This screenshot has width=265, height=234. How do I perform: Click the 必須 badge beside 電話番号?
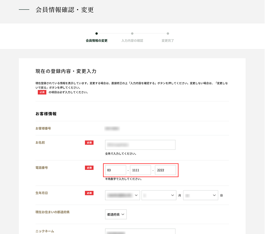(x=89, y=168)
